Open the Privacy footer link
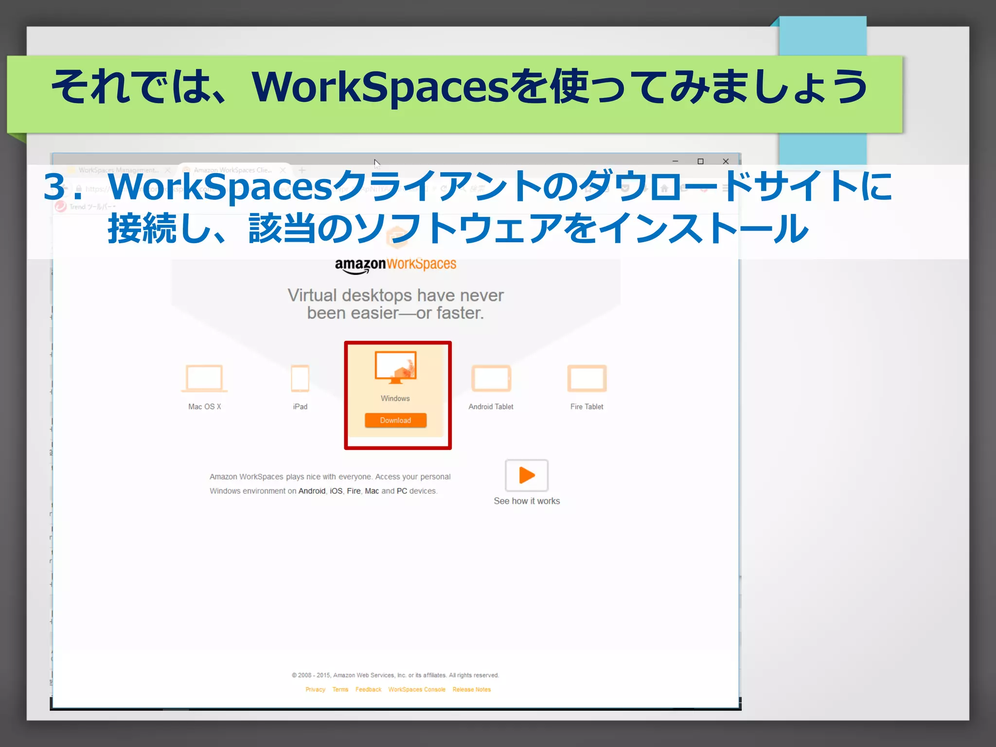 (x=315, y=690)
